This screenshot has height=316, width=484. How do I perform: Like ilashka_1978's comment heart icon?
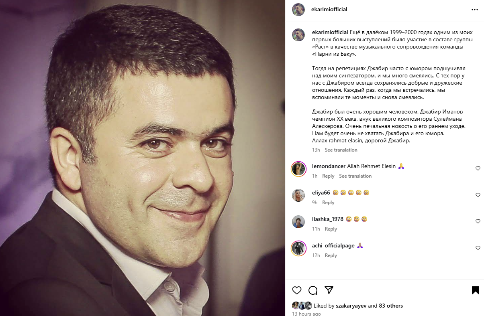[x=478, y=221]
